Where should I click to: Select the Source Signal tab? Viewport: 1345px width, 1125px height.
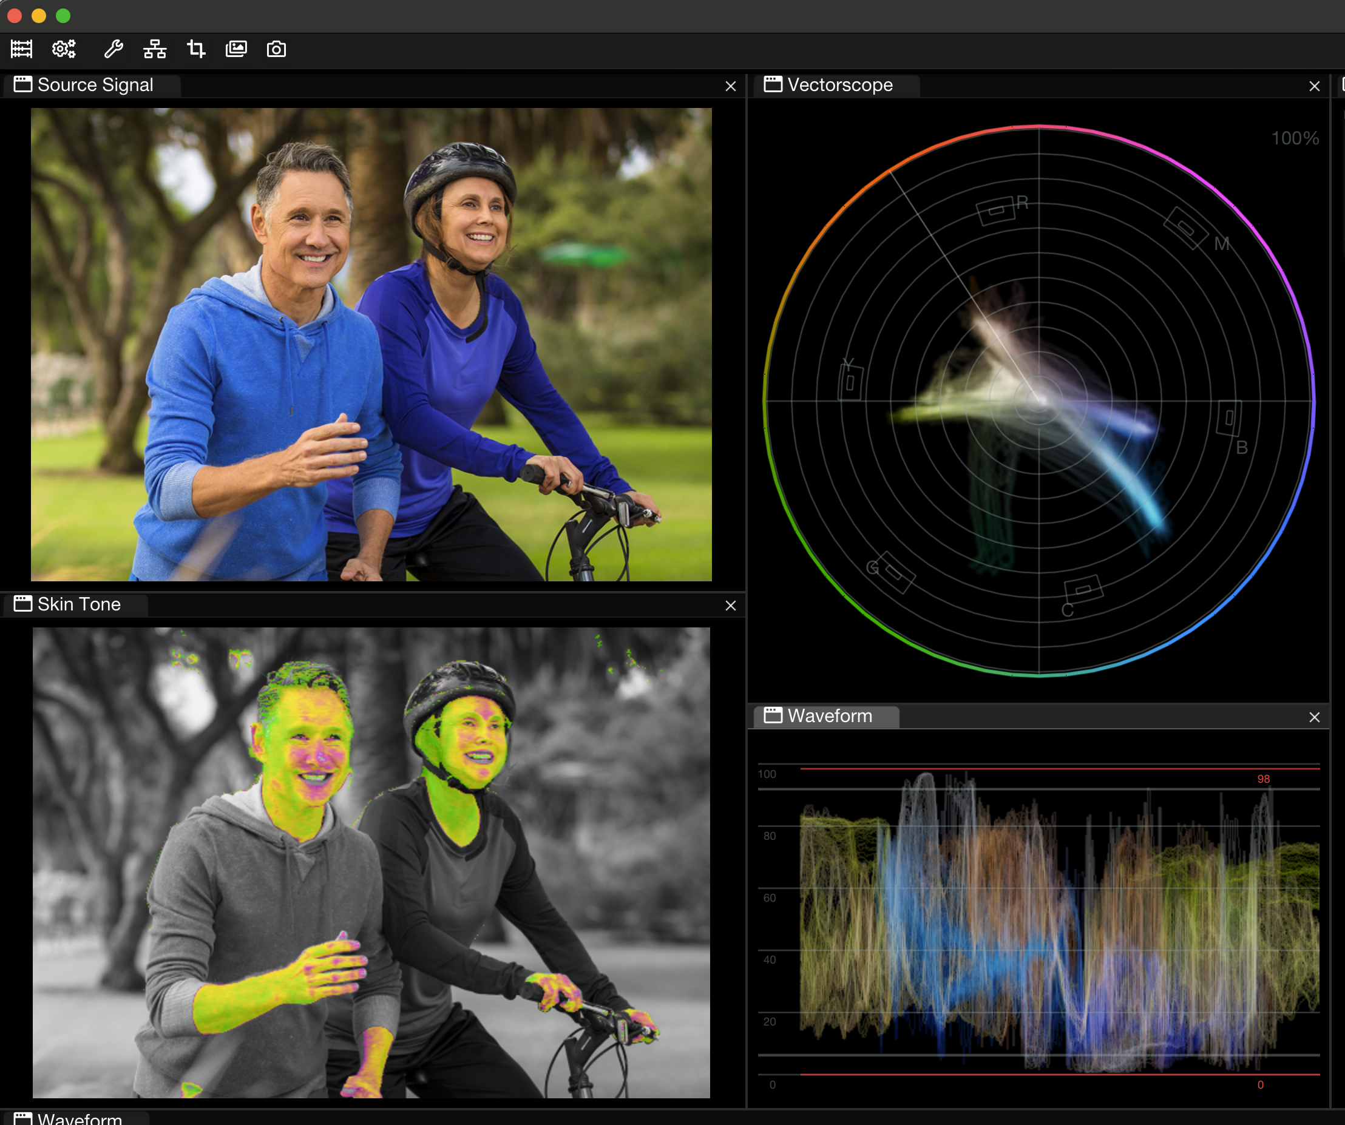(x=92, y=85)
